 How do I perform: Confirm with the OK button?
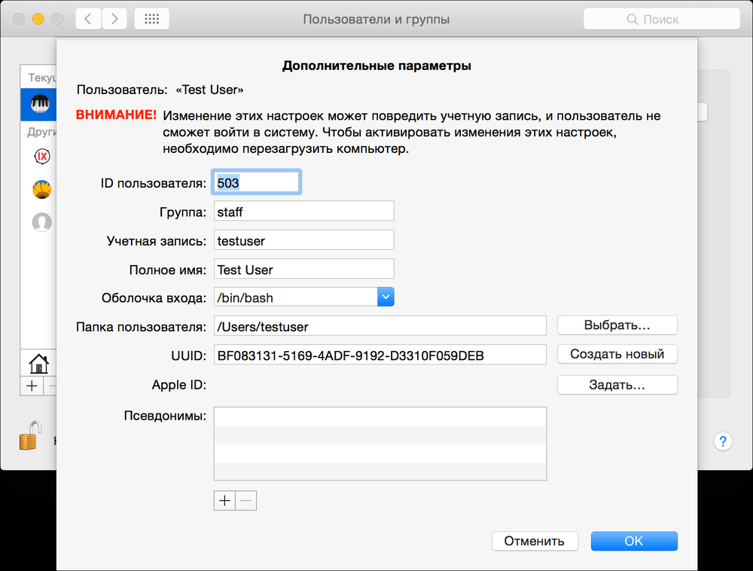(x=633, y=541)
